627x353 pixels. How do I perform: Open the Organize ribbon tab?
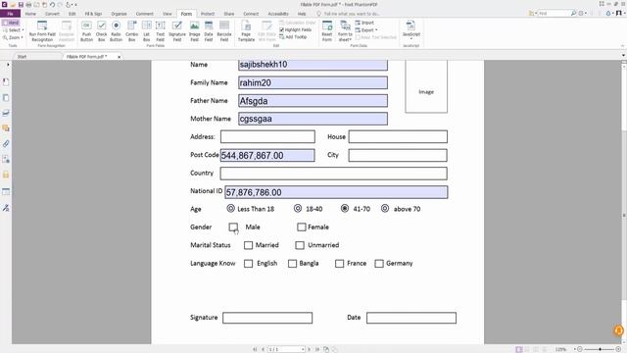click(119, 14)
